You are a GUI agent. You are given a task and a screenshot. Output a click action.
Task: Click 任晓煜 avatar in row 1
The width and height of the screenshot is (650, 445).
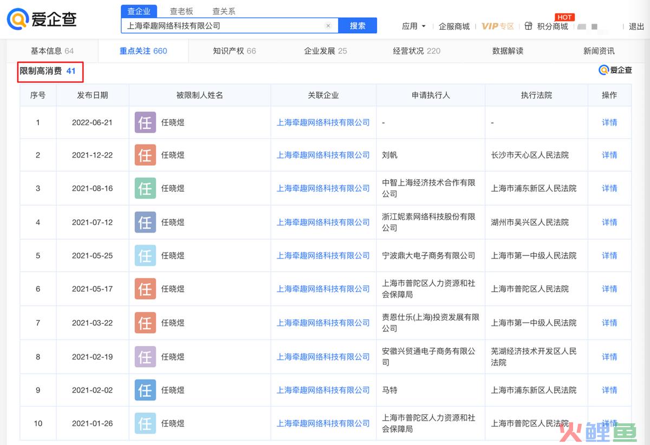(145, 122)
